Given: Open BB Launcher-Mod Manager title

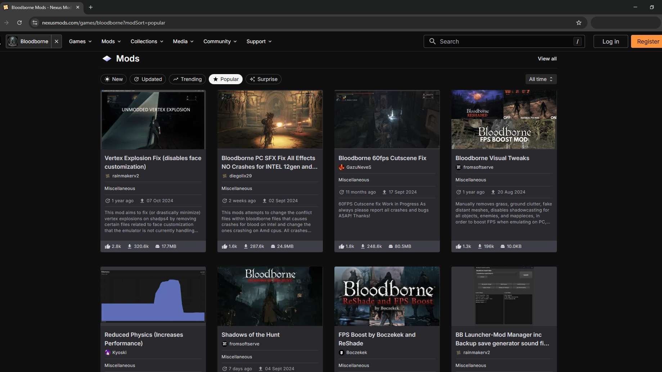Looking at the screenshot, I should (502, 339).
